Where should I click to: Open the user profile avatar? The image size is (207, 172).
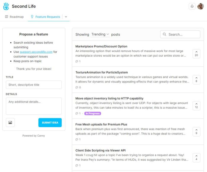pos(201,6)
